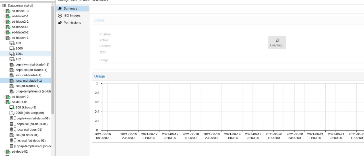The image size is (364, 156).
Task: Click the 2021-06-16 08:00:00 axis label
Action: tap(102, 136)
